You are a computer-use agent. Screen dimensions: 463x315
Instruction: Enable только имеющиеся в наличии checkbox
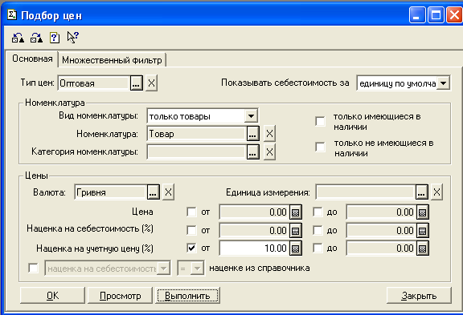click(320, 121)
